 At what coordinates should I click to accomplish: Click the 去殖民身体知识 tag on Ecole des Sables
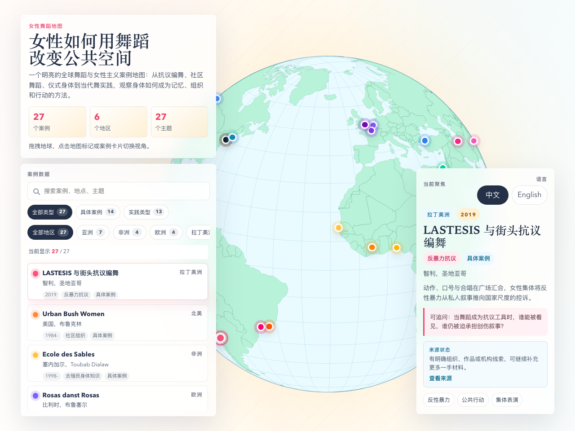coord(83,376)
